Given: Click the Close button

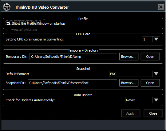Looking at the screenshot, I should tap(153, 113).
